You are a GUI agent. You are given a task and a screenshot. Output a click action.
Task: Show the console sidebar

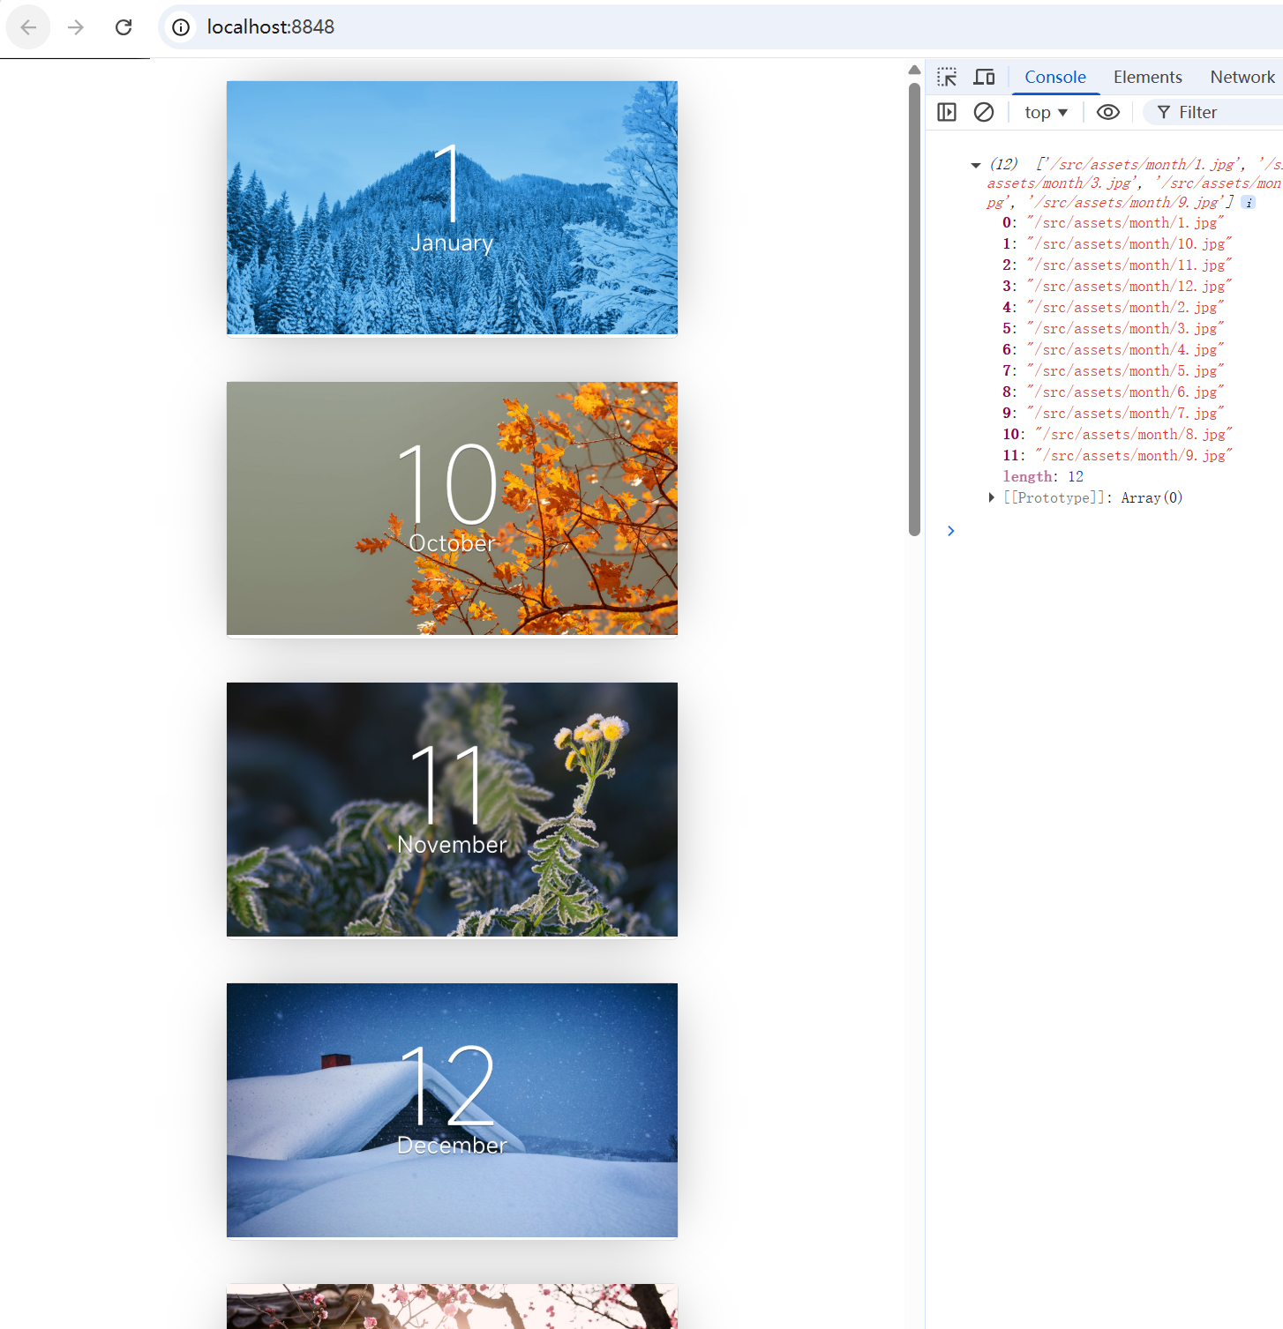pyautogui.click(x=947, y=112)
